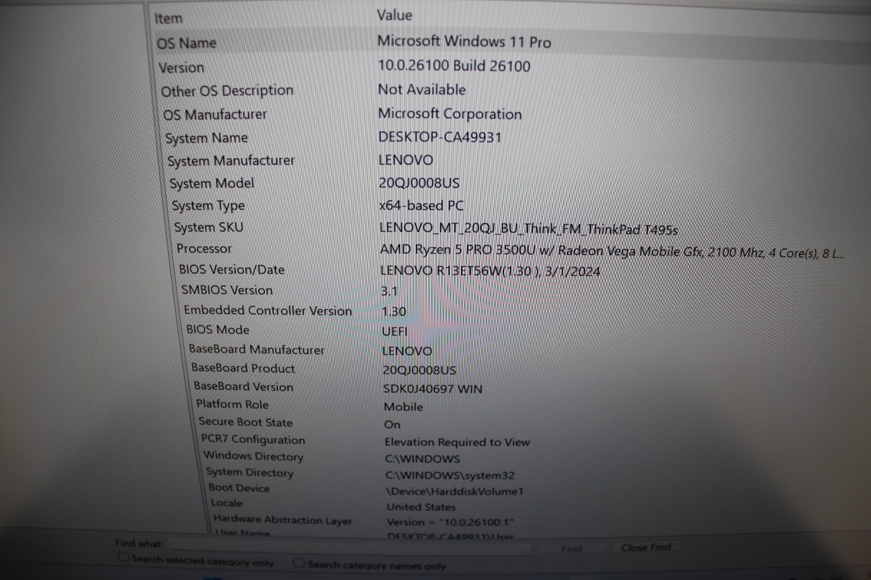
Task: Select the System Name row
Action: (x=206, y=138)
